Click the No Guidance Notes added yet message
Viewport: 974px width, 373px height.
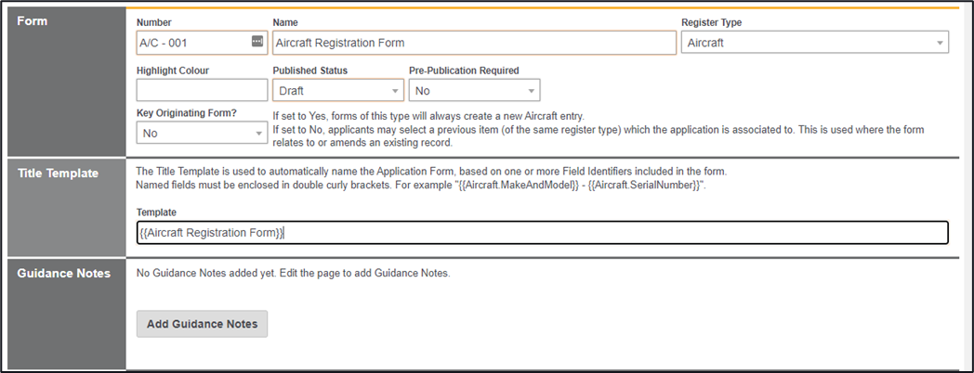point(293,273)
